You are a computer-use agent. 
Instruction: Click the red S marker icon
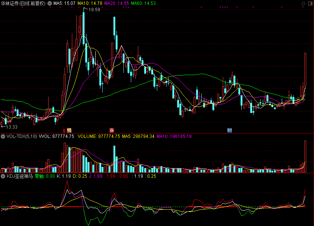click(64, 130)
